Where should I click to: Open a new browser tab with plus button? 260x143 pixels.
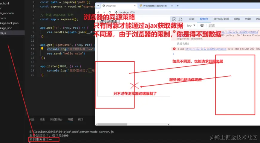[x=178, y=6]
